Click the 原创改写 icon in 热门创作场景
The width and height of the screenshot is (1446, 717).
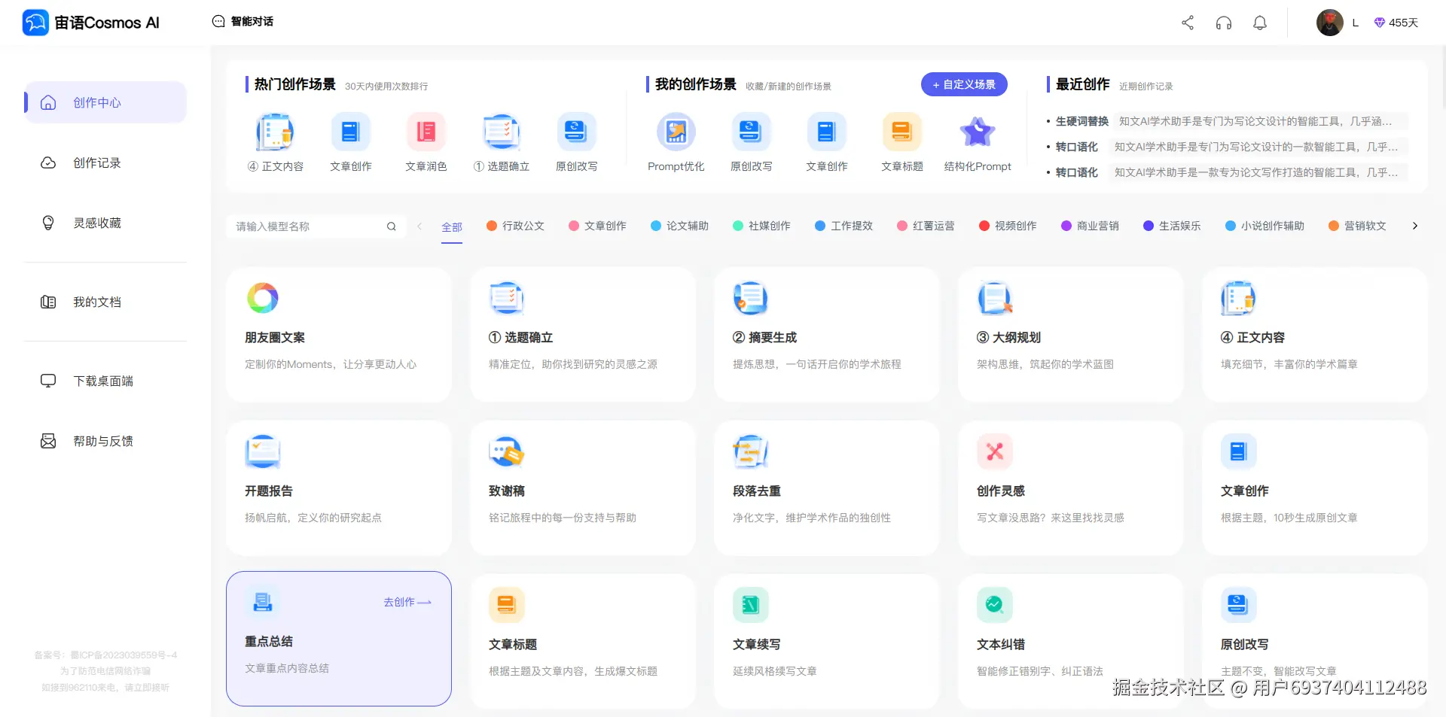tap(576, 132)
